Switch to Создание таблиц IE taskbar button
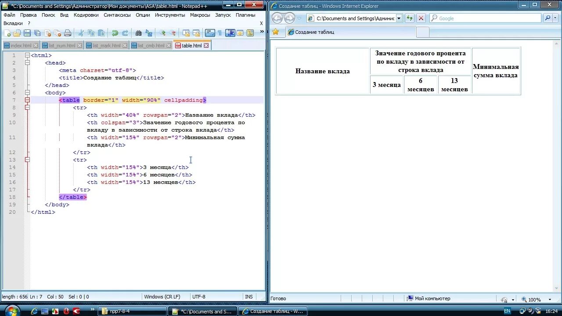The width and height of the screenshot is (562, 316). click(x=273, y=311)
